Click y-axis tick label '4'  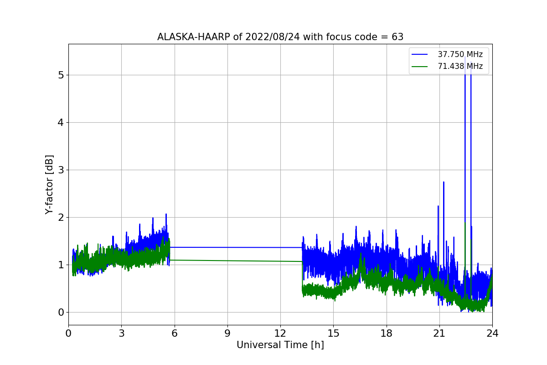point(61,122)
